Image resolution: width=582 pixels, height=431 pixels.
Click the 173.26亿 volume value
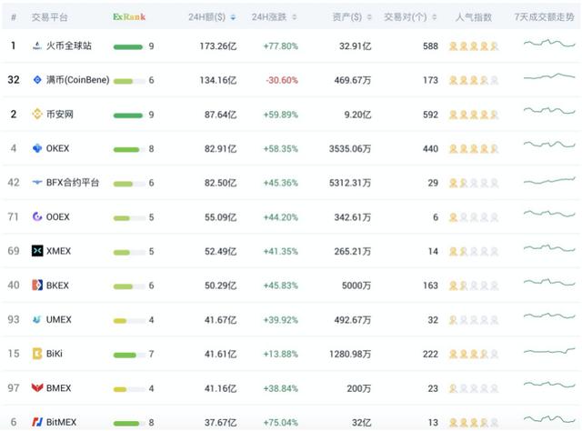pos(218,46)
